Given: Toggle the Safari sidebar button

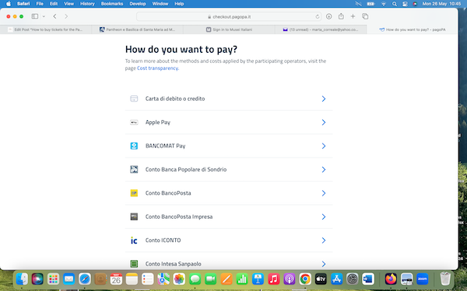Looking at the screenshot, I should (35, 16).
